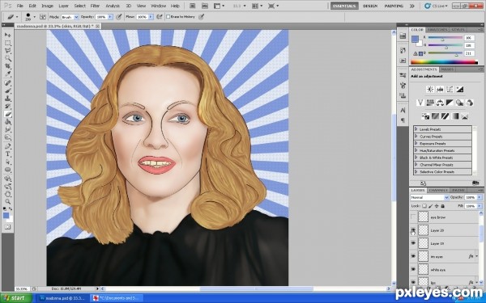Toggle Lock all

(x=442, y=206)
